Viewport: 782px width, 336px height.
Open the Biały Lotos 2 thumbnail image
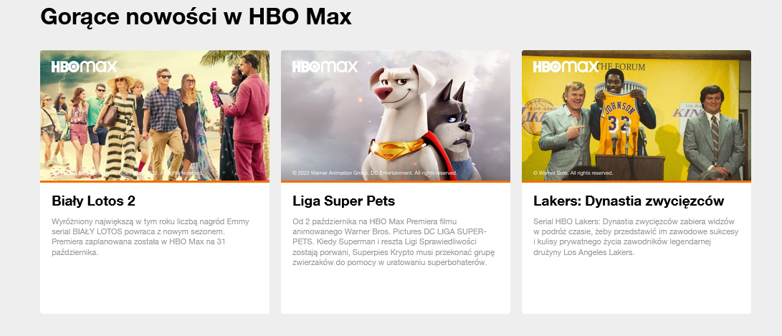click(155, 115)
